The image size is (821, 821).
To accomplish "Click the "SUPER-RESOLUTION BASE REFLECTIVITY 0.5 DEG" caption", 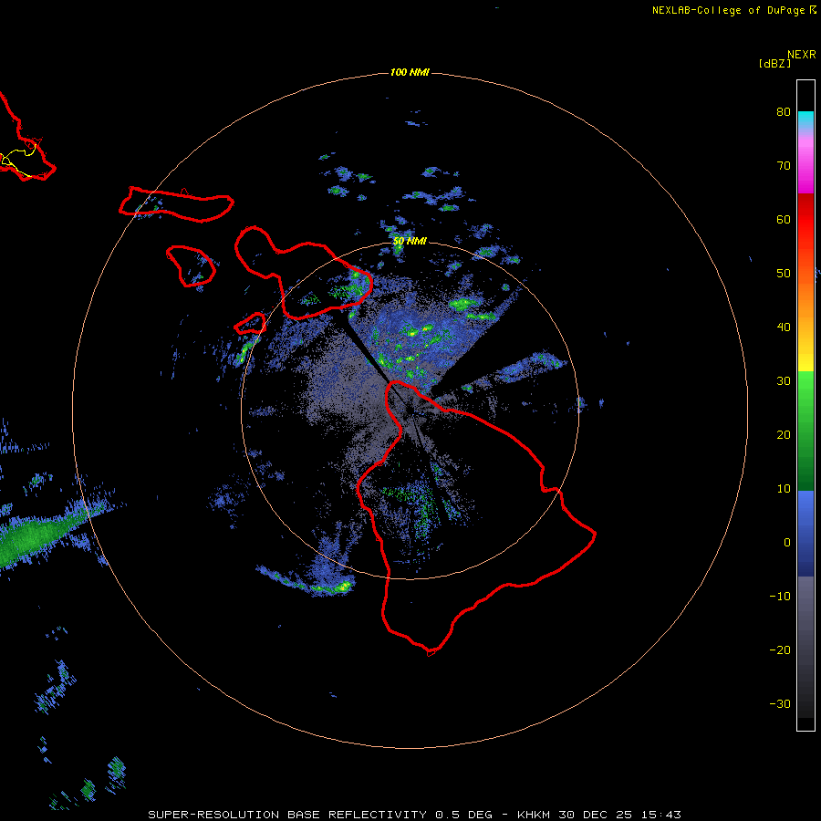I will point(320,815).
